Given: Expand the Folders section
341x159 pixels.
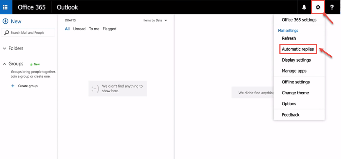Looking at the screenshot, I should (4, 49).
